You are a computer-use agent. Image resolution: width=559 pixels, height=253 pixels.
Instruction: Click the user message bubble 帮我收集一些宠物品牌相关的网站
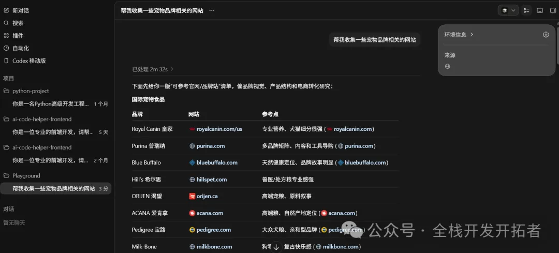coord(374,40)
